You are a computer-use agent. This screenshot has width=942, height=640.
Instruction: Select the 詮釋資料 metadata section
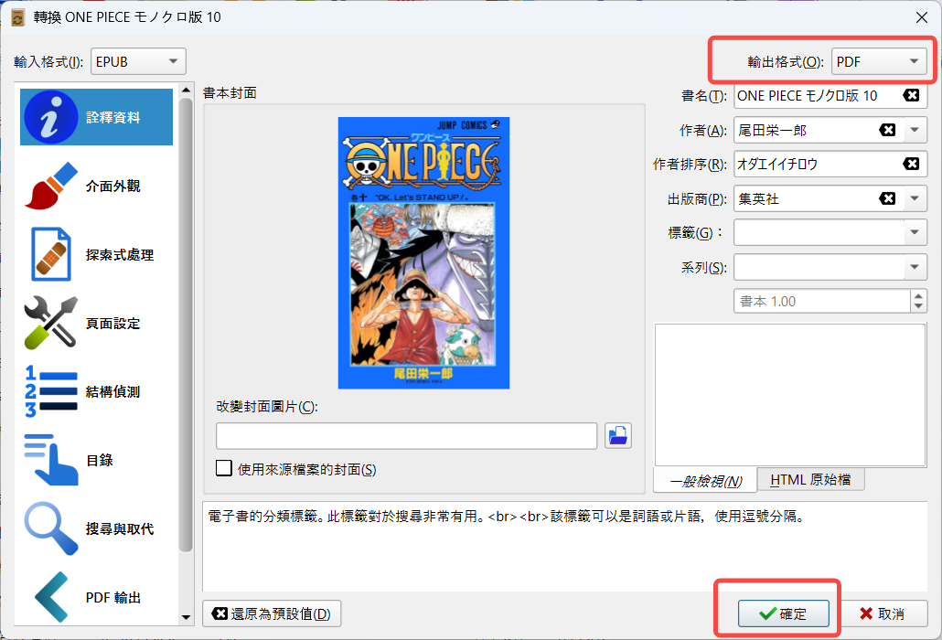pos(96,117)
